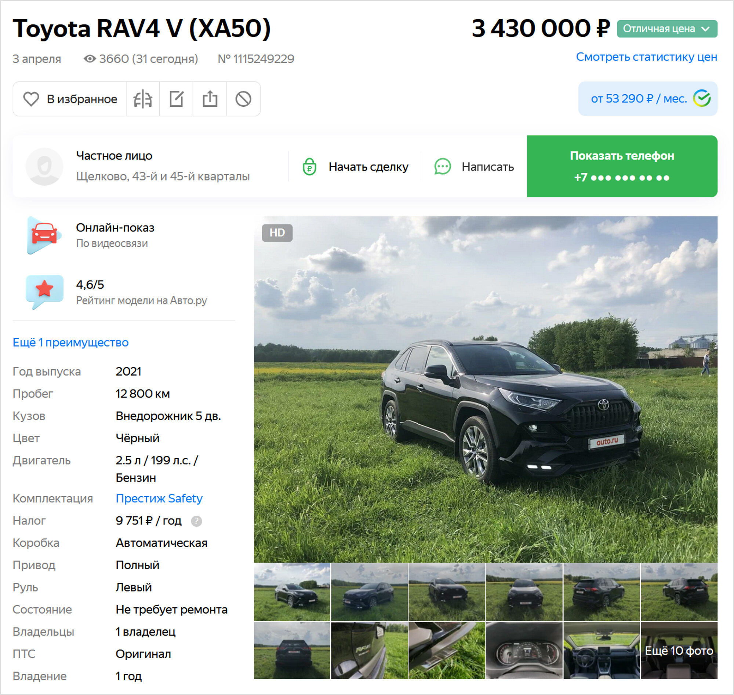
Task: Click the credit approval checkmark icon
Action: coord(702,99)
